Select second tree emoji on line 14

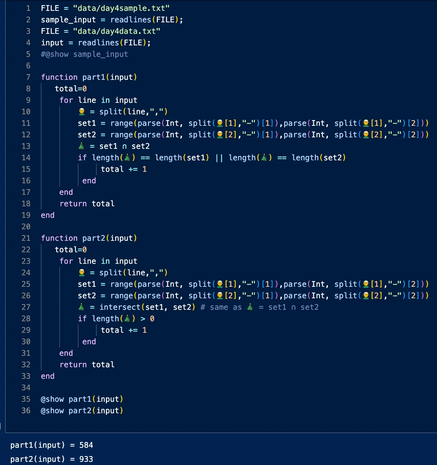264,157
